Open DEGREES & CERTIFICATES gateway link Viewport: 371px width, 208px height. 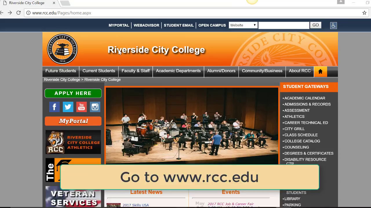309,153
